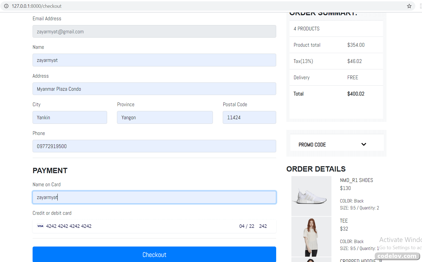The image size is (422, 262).
Task: Click the $32 tee price
Action: [344, 229]
